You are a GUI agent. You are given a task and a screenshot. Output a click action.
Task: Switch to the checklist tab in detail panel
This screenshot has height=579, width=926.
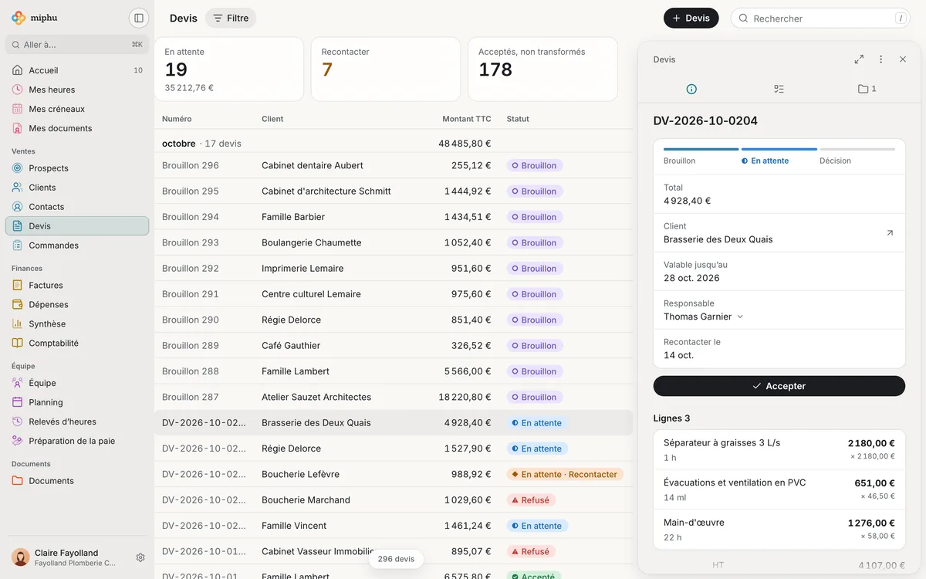pos(779,89)
